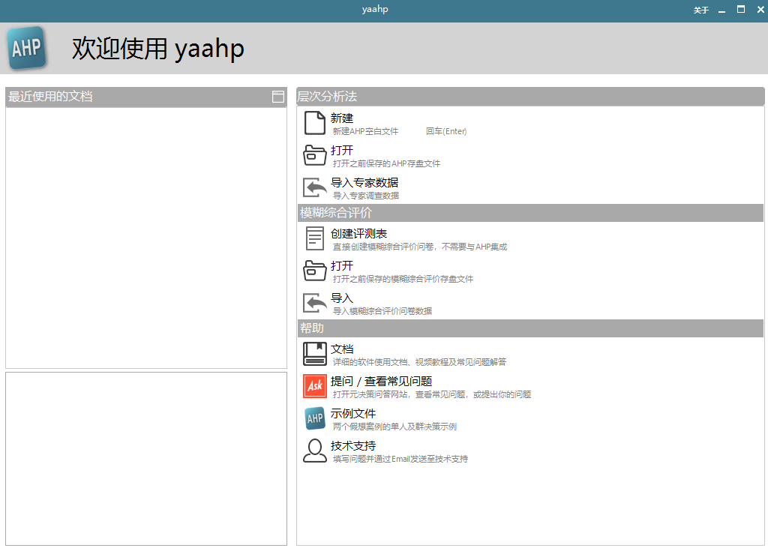Click the folder icon under 层次分析法
Image resolution: width=768 pixels, height=554 pixels.
pyautogui.click(x=314, y=155)
